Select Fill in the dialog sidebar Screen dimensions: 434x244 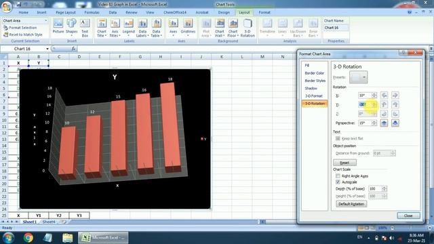(307, 65)
